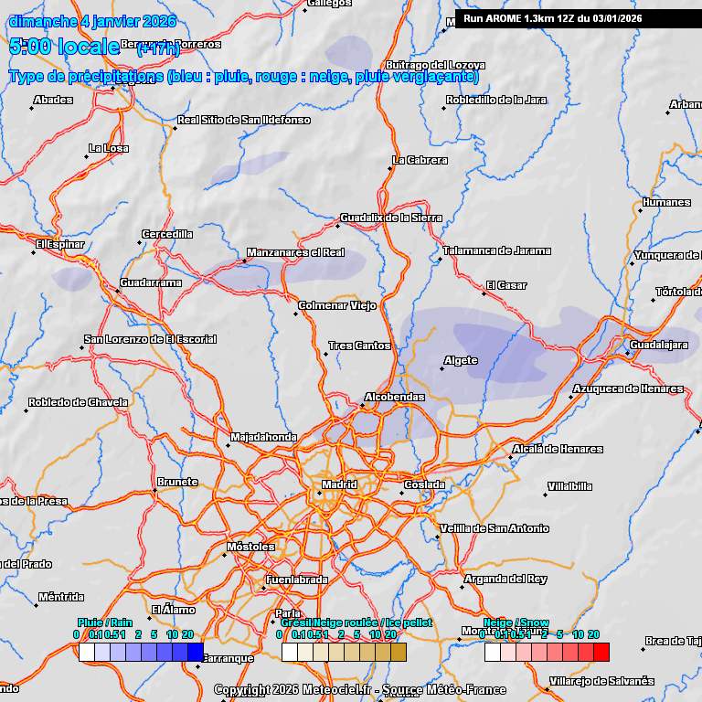
Task: Click the Alcalá de Henares marker dot
Action: [x=510, y=457]
